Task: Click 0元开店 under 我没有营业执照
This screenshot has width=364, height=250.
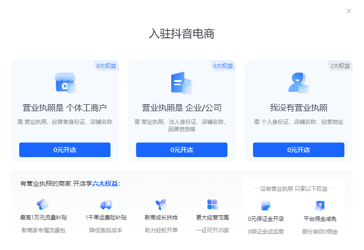Action: 298,150
